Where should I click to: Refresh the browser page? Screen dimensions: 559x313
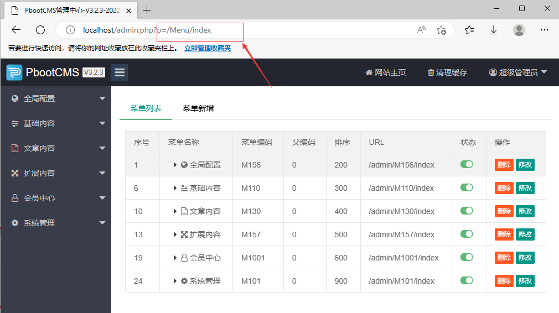40,30
